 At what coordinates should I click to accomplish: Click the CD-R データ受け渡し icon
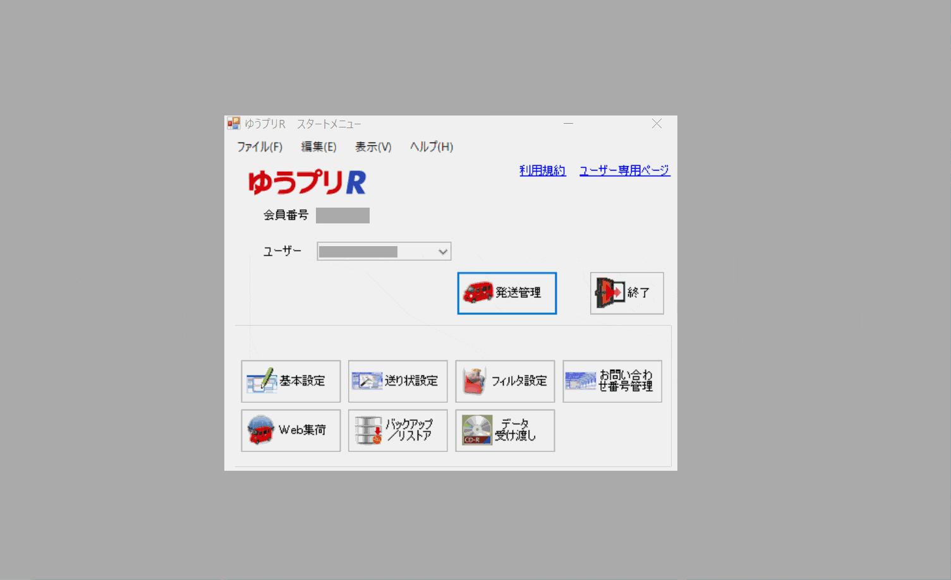(476, 430)
